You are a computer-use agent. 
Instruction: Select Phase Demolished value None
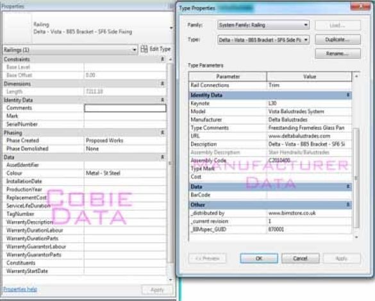tap(125, 149)
